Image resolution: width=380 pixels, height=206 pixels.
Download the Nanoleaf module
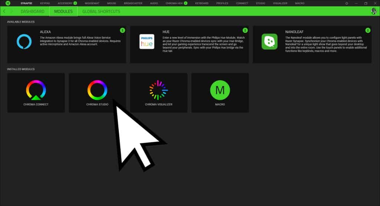(x=368, y=30)
